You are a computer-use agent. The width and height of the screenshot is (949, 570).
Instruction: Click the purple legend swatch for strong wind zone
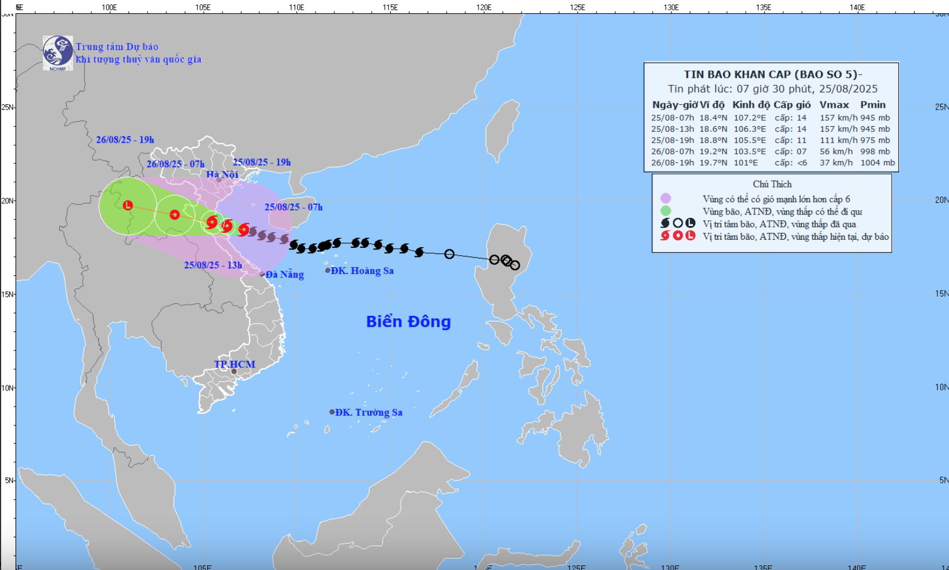(x=666, y=198)
